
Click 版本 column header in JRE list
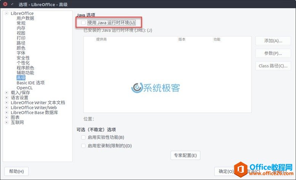(x=182, y=39)
